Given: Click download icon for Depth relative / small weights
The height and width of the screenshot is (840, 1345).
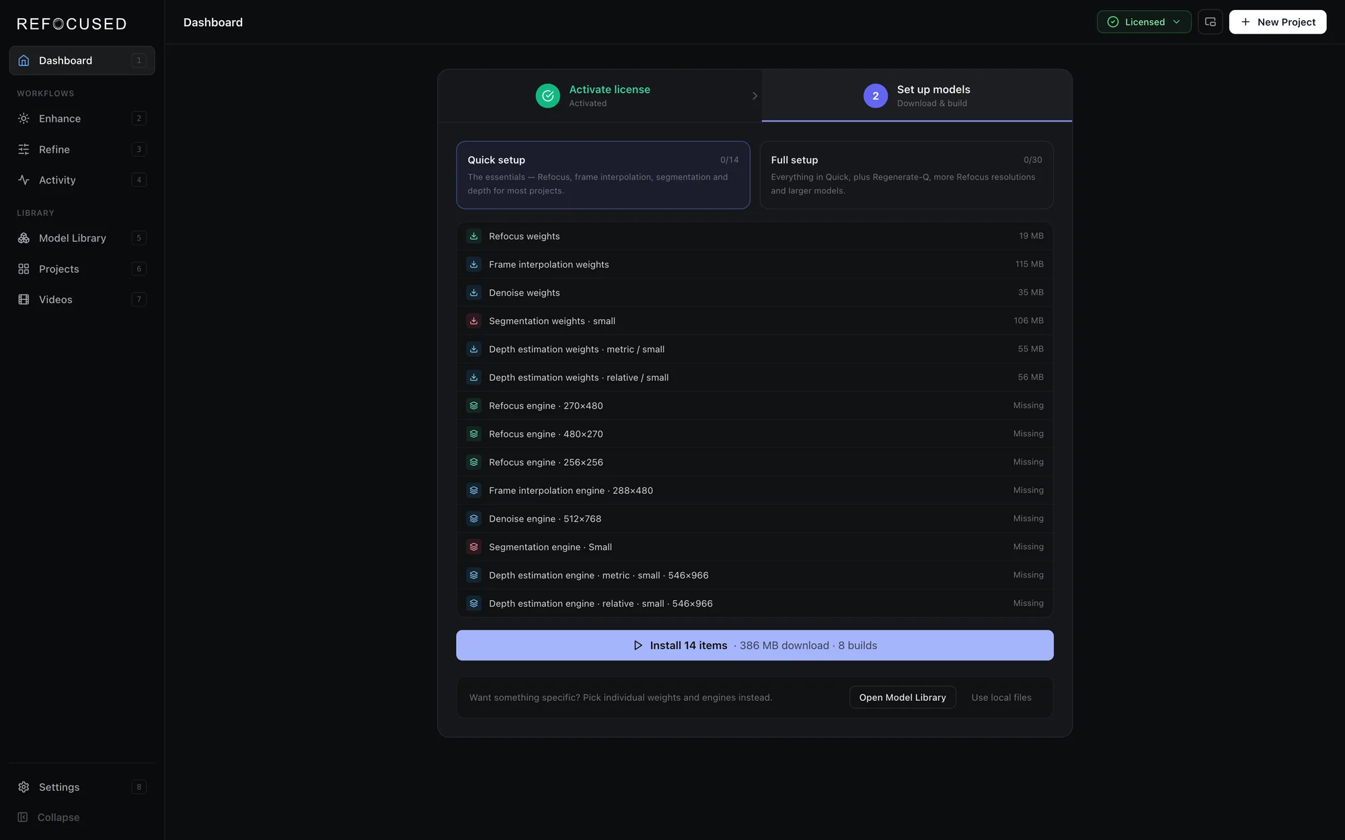Looking at the screenshot, I should tap(473, 378).
